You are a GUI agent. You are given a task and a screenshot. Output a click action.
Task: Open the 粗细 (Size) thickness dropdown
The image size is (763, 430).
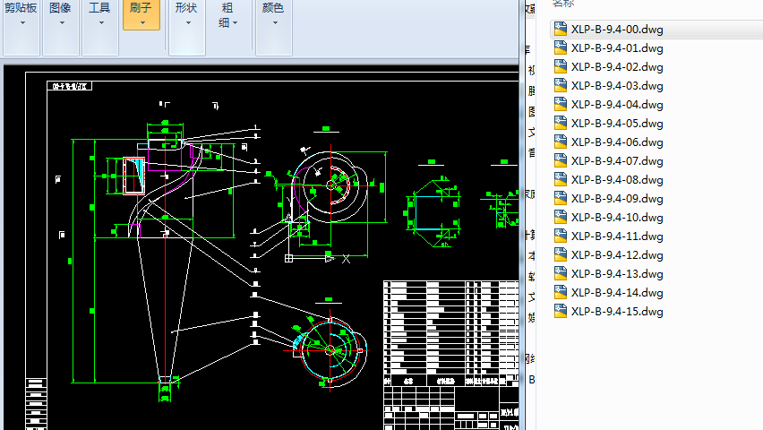[x=229, y=16]
